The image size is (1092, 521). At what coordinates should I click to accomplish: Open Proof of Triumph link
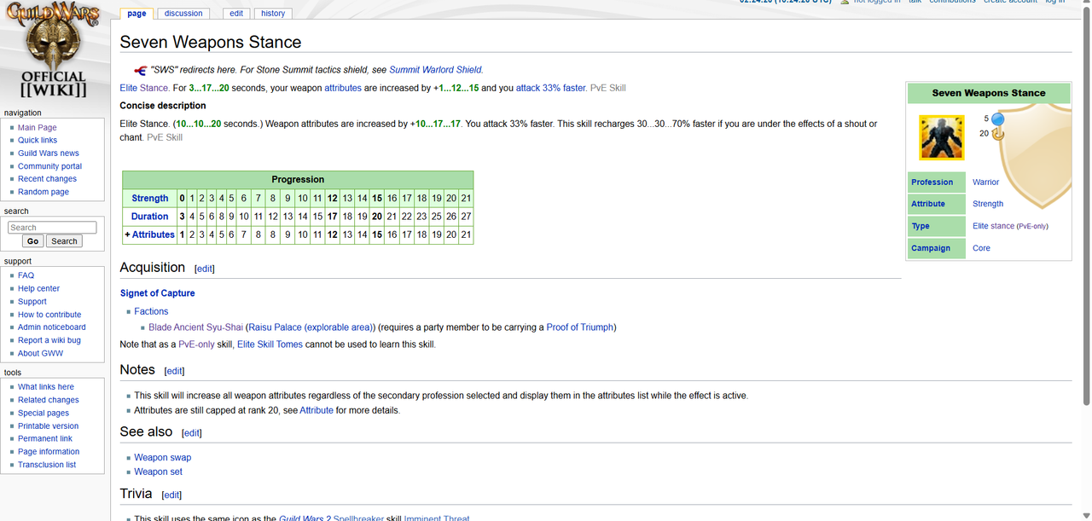[x=579, y=327]
